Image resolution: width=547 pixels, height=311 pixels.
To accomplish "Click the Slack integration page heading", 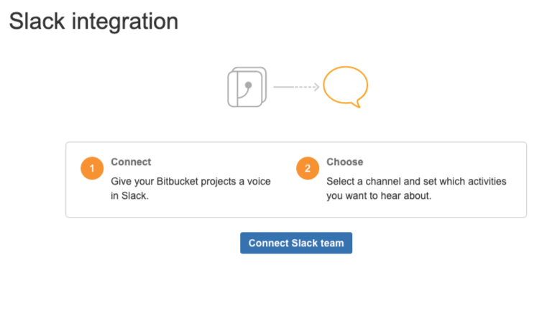I will (93, 21).
